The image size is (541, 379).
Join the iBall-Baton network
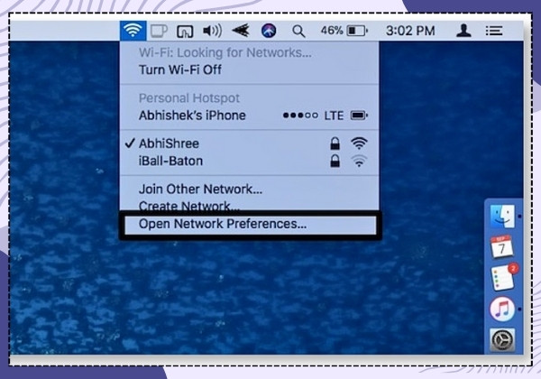point(249,161)
